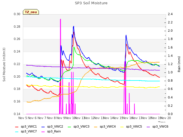183x137 pixels.
Task: Click the Nov 7 date tick label
Action: (x=42, y=118)
